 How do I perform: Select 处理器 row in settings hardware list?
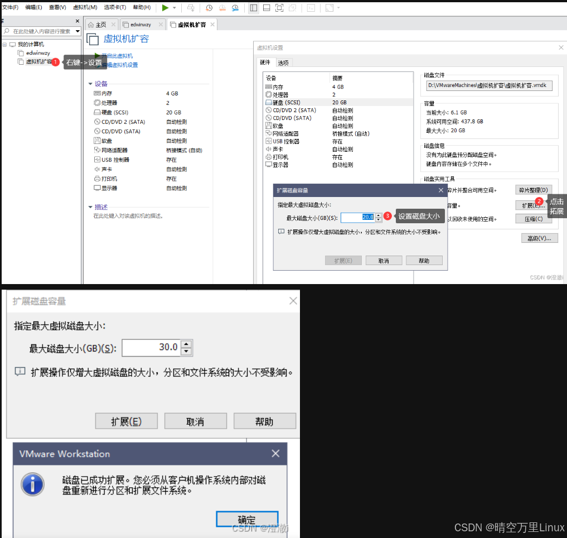coord(338,94)
